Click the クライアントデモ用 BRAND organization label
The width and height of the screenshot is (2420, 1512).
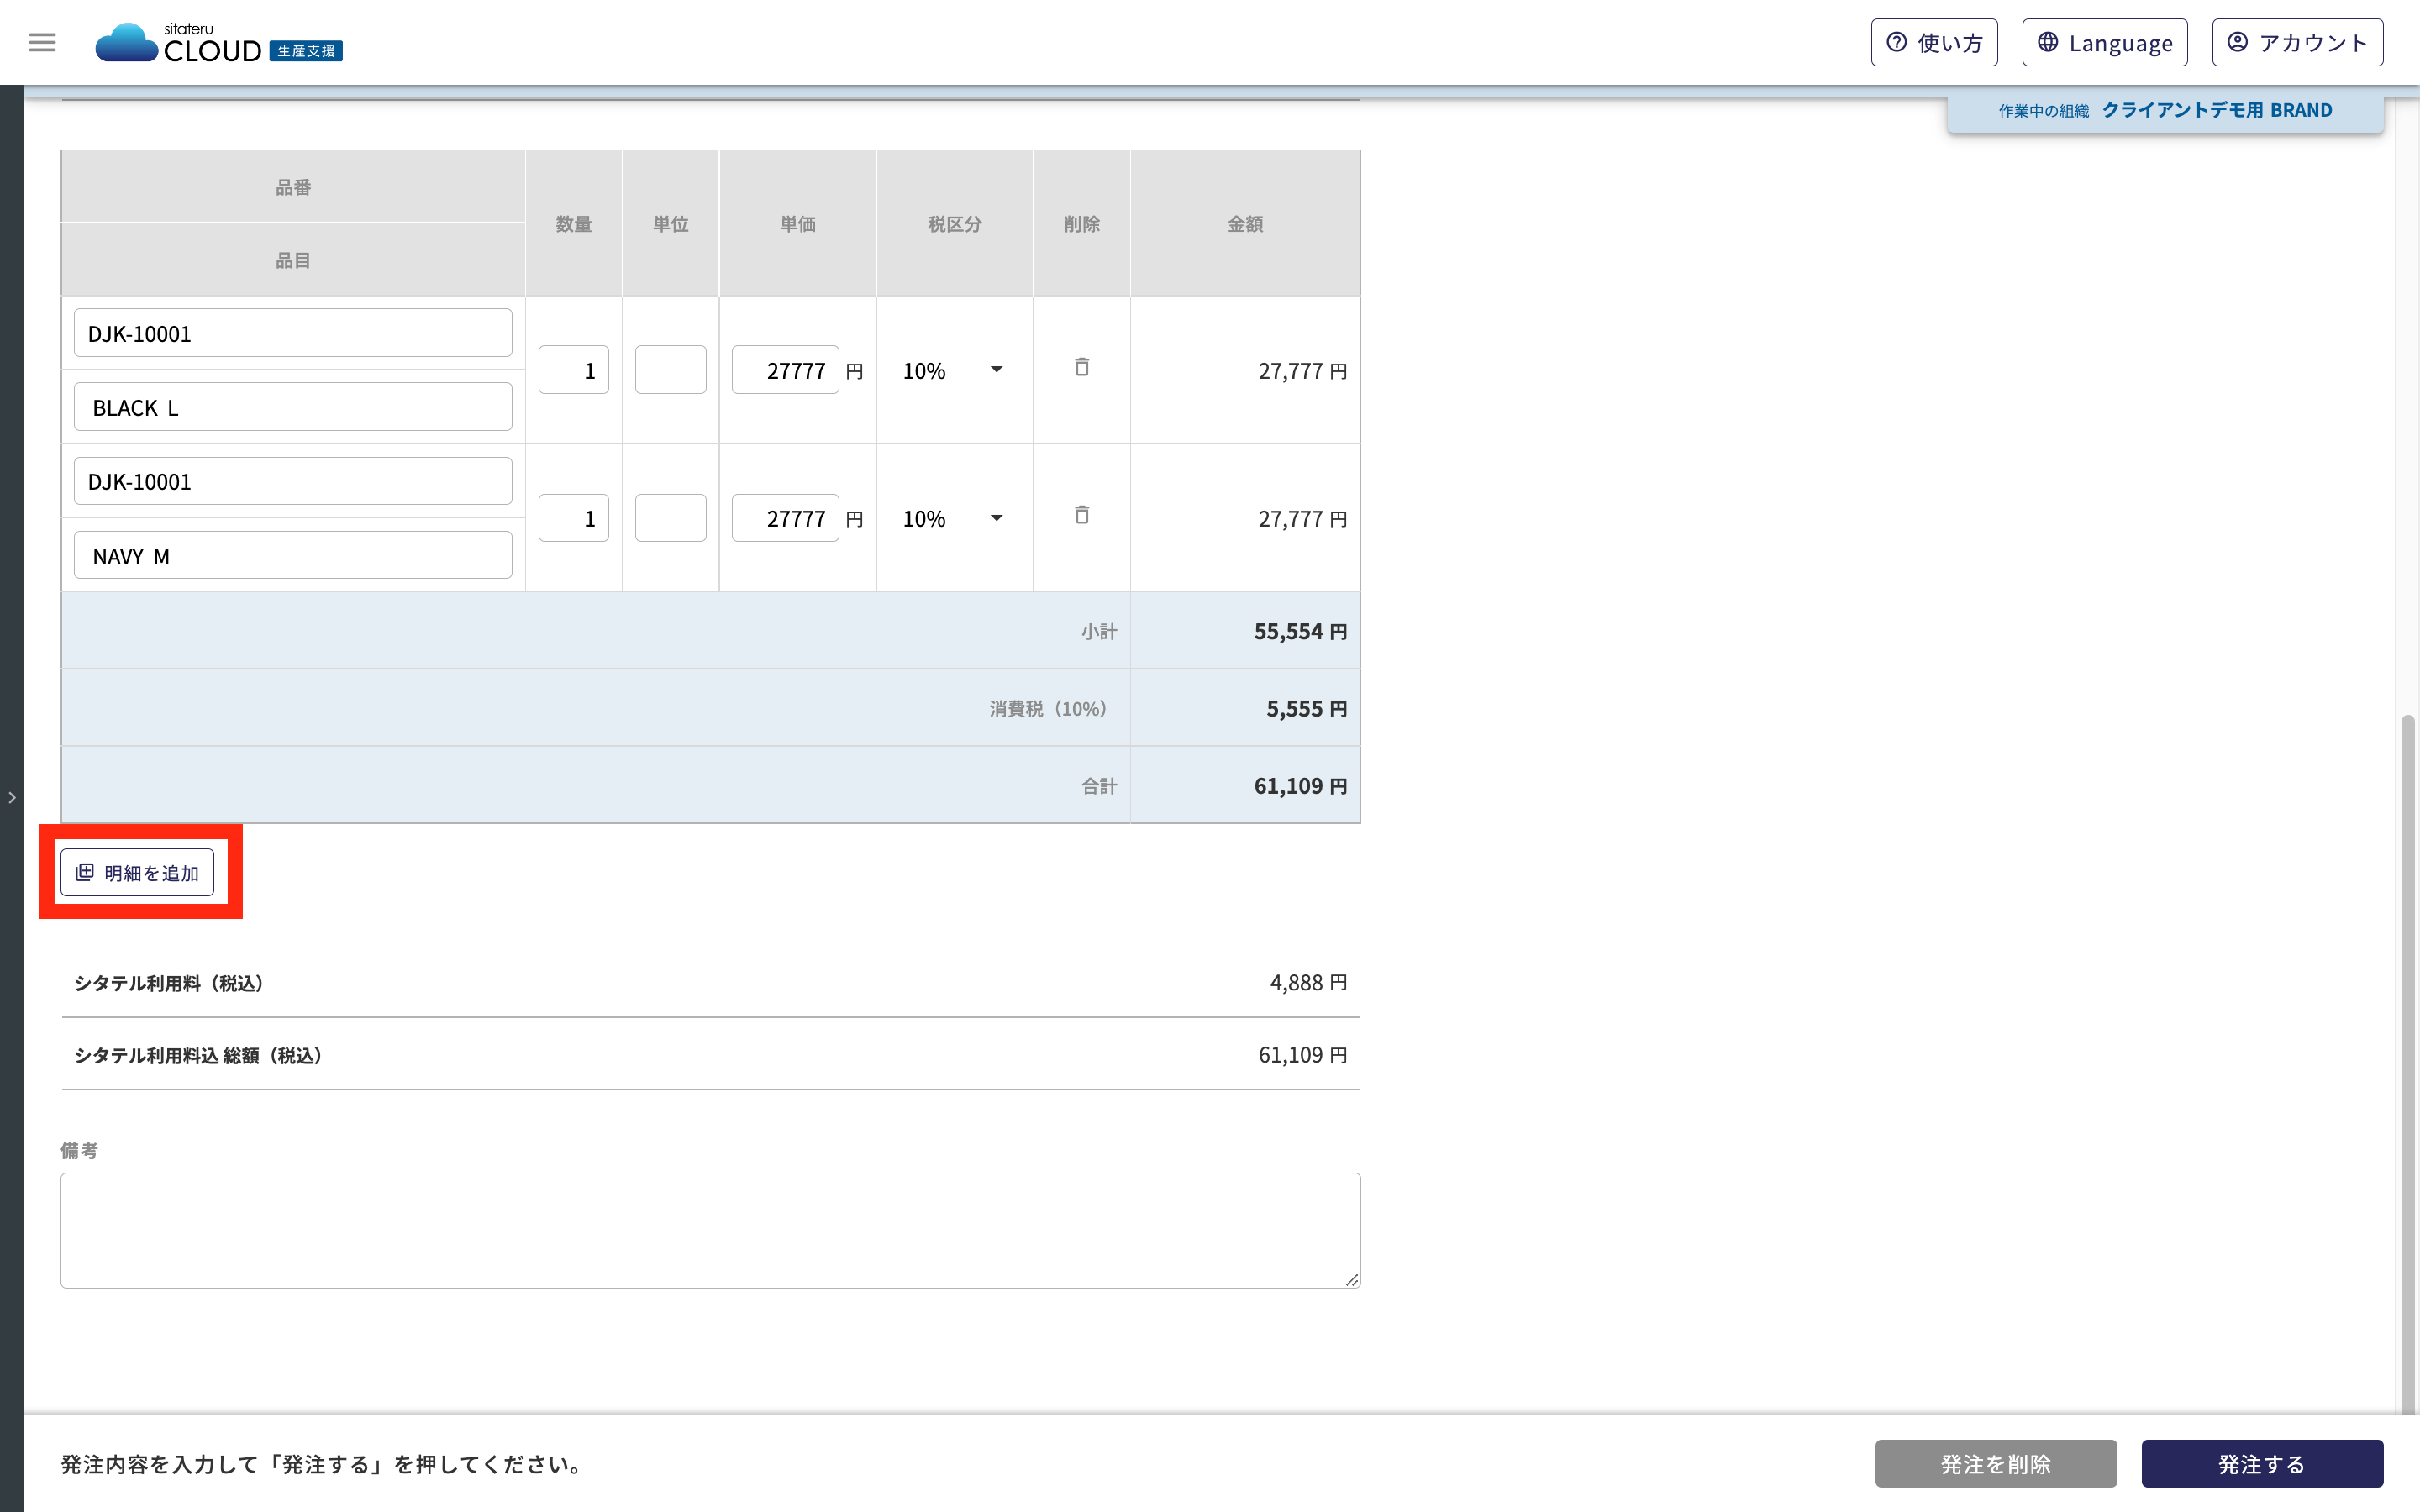tap(2216, 110)
